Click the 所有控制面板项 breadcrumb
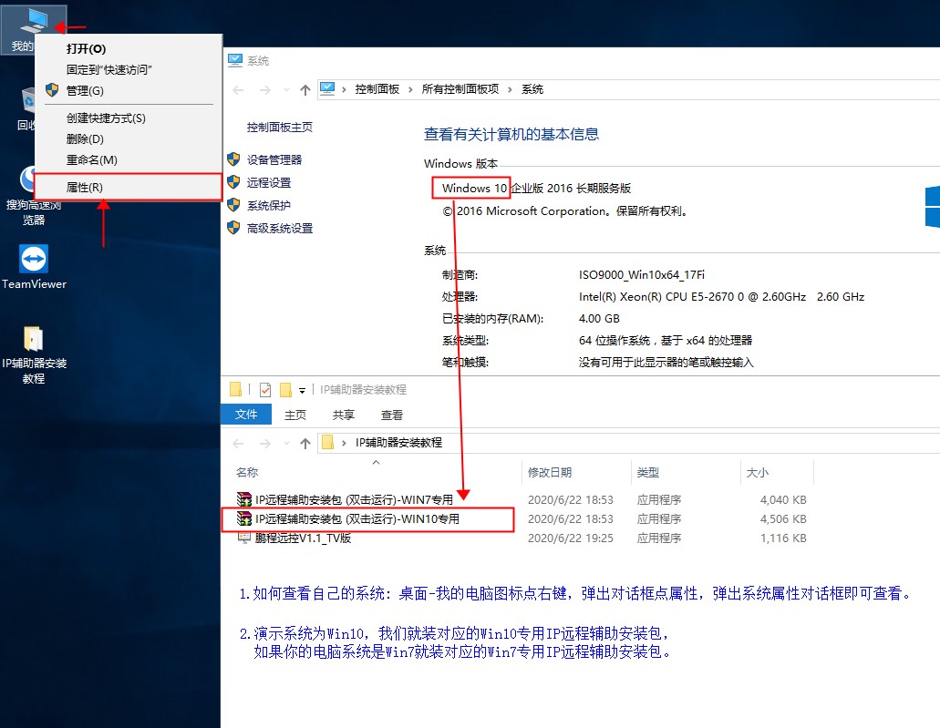 [460, 89]
